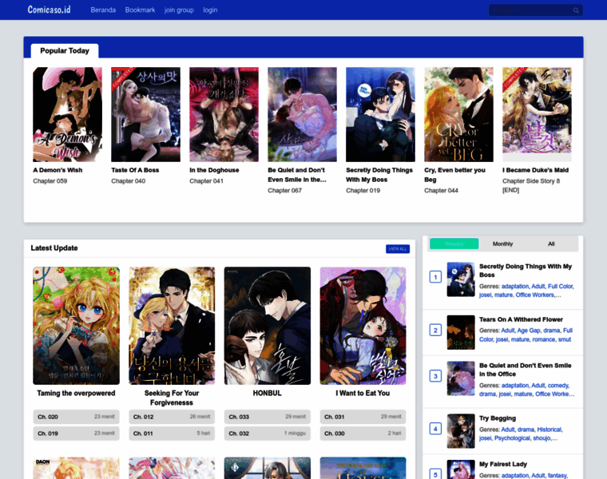Open Ch. 012 of Seeking For Your Forgiveness
The height and width of the screenshot is (479, 607).
(x=172, y=417)
